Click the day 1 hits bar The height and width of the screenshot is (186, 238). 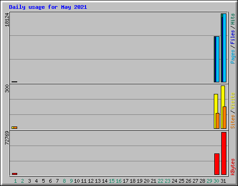click(14, 82)
